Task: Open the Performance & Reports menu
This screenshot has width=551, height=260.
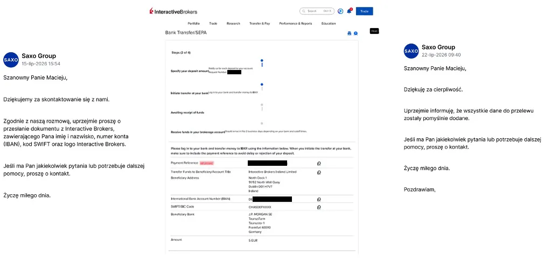Action: (x=296, y=24)
